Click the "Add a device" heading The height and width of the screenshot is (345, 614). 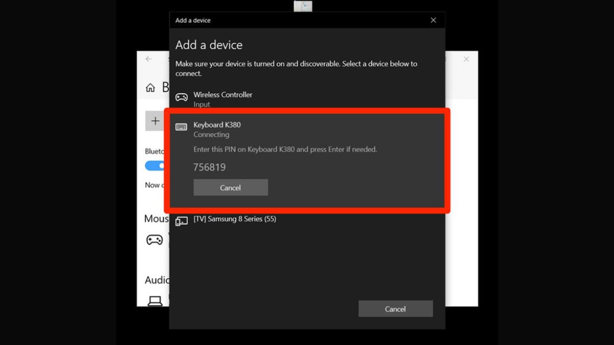click(x=209, y=45)
